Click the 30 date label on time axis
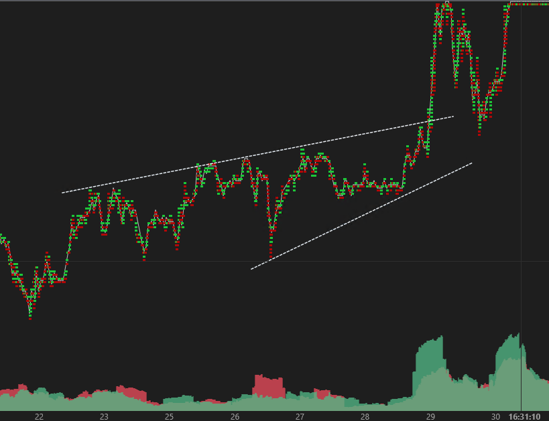Image resolution: width=549 pixels, height=421 pixels. pyautogui.click(x=495, y=417)
